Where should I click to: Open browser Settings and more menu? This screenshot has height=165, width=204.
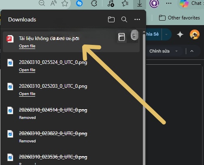[169, 3]
